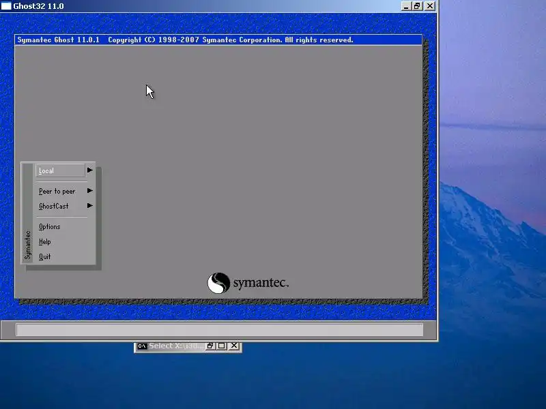Expand the Peer to peer submenu arrow
Screen dimensions: 546x409
90,191
